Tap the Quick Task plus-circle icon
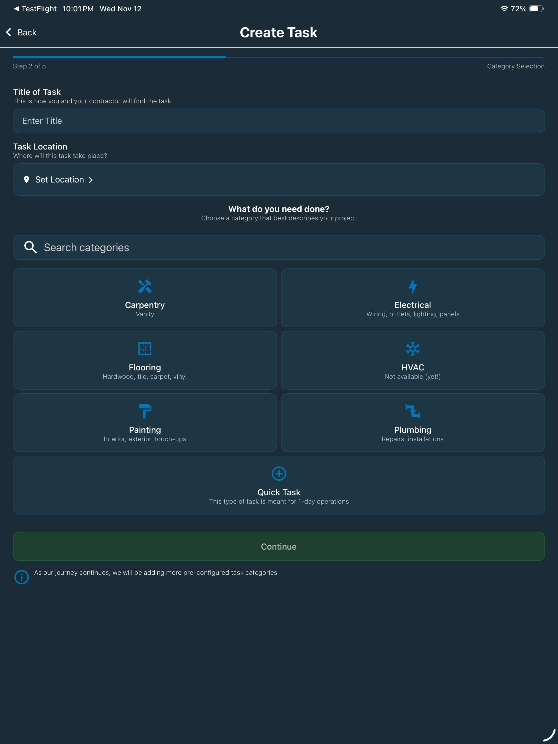 (279, 474)
